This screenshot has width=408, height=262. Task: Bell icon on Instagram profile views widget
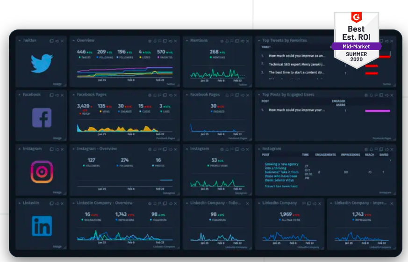(227, 149)
